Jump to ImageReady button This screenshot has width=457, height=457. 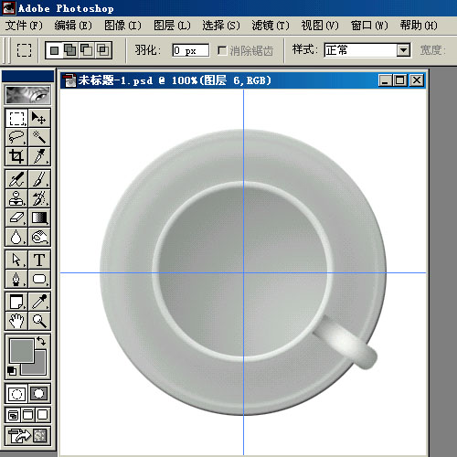pyautogui.click(x=27, y=435)
